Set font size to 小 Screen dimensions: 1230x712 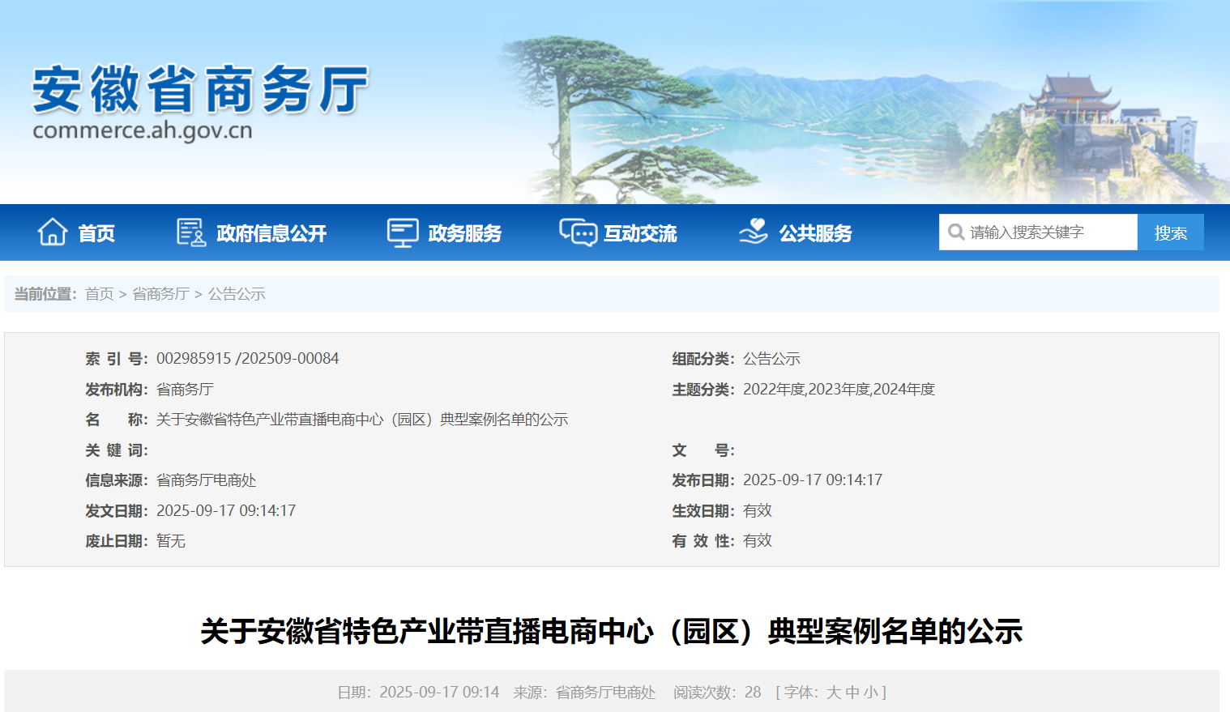coord(869,693)
